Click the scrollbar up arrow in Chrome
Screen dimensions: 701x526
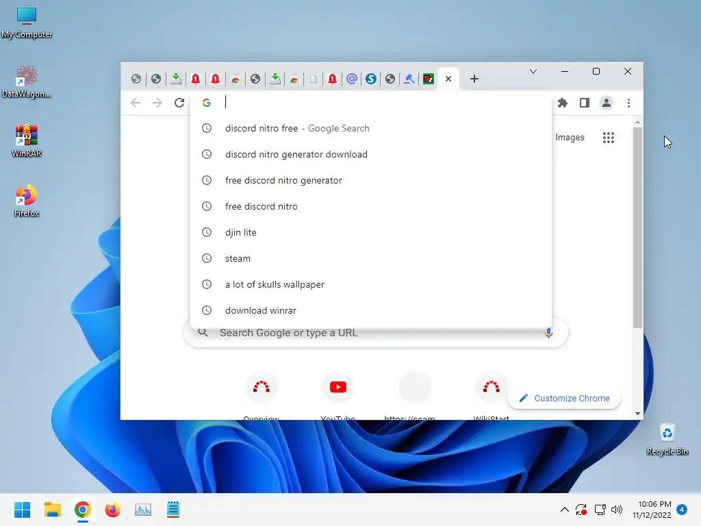tap(637, 122)
